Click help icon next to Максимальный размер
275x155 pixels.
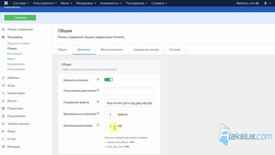(98, 125)
